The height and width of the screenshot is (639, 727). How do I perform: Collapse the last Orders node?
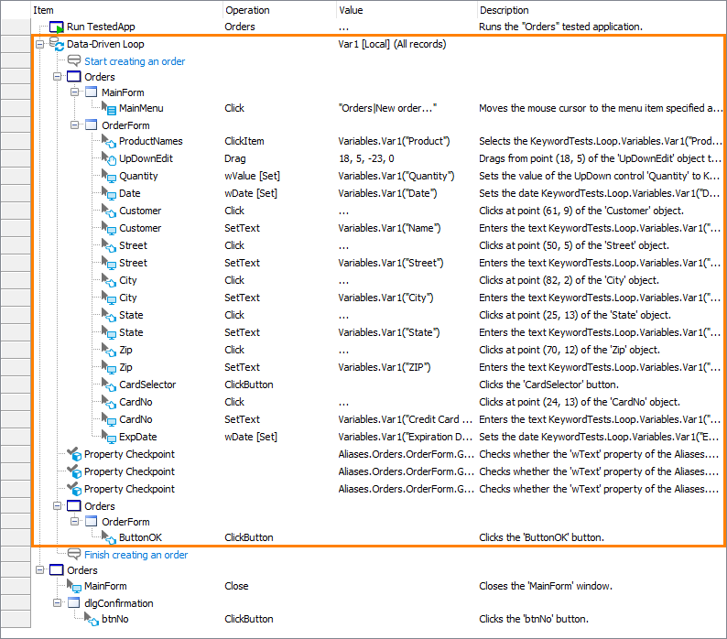(x=40, y=570)
